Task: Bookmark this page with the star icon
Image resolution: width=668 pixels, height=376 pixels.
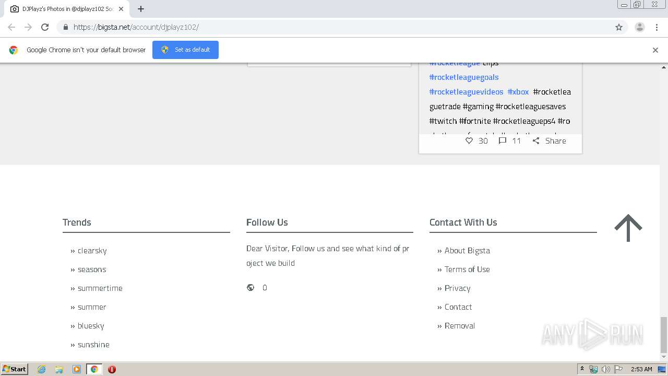Action: tap(619, 27)
